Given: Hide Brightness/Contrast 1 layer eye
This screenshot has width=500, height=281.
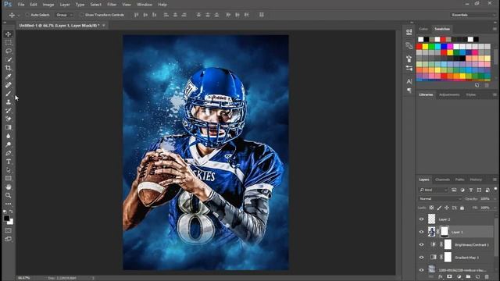Looking at the screenshot, I should [422, 244].
